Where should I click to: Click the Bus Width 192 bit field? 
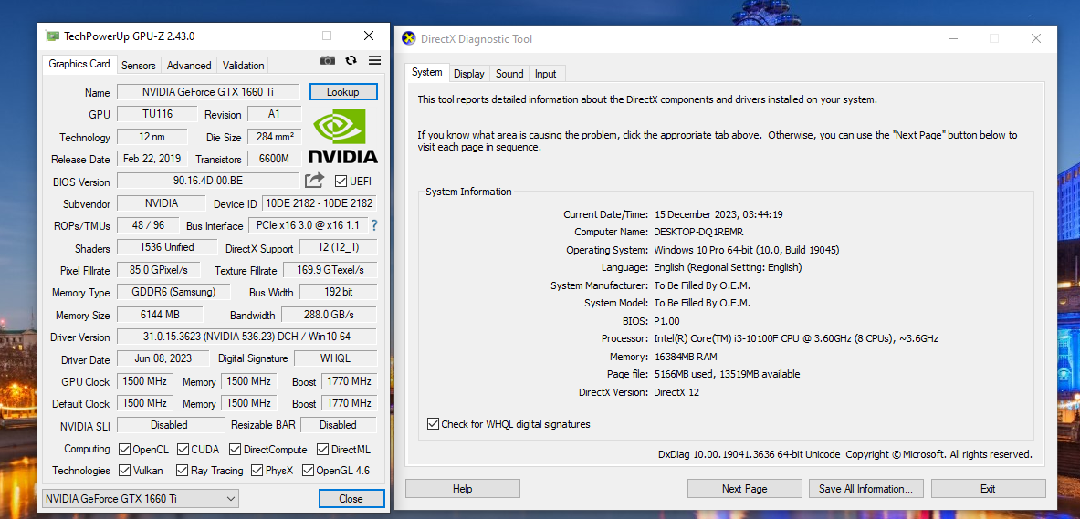(x=338, y=292)
